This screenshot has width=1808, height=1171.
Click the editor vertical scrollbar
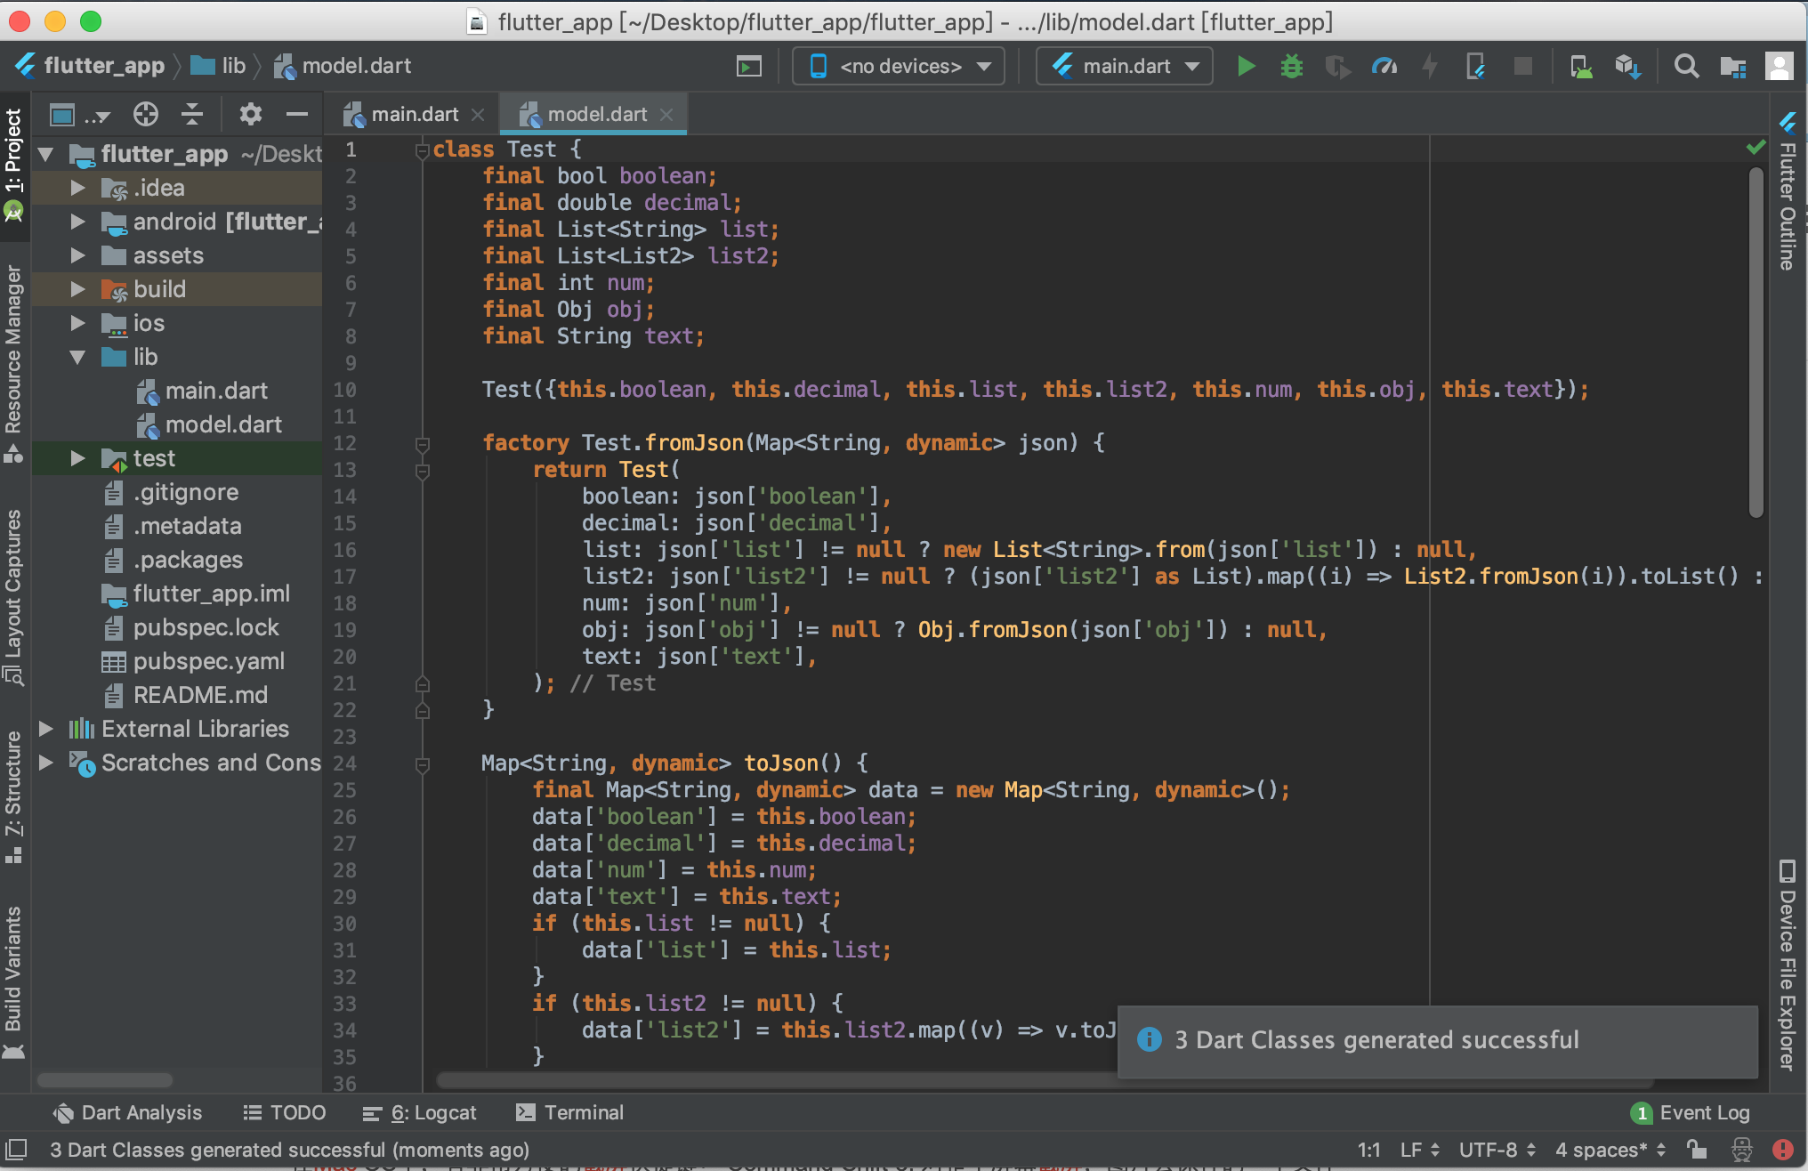tap(1756, 338)
